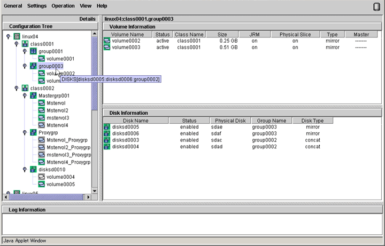385x246 pixels.
Task: Click the Configuration Tree panel header
Action: (50, 26)
